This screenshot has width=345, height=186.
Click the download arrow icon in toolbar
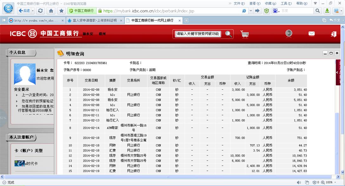[x=327, y=11]
